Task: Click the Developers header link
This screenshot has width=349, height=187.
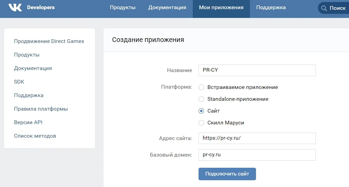Action: [41, 7]
